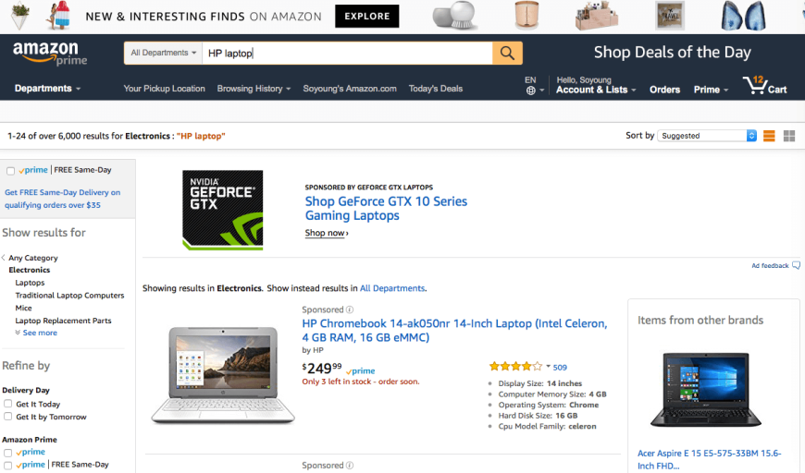Image resolution: width=805 pixels, height=473 pixels.
Task: Expand the Browsing History dropdown
Action: 254,89
